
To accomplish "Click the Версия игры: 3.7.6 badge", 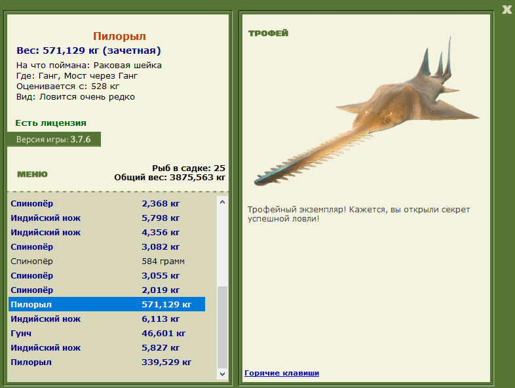I will 54,140.
